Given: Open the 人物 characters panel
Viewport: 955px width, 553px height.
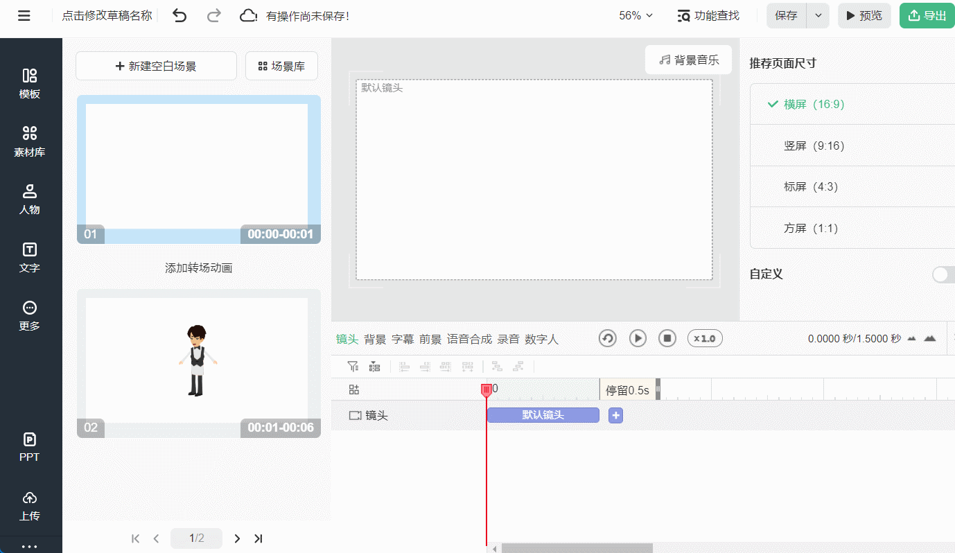Looking at the screenshot, I should (30, 200).
